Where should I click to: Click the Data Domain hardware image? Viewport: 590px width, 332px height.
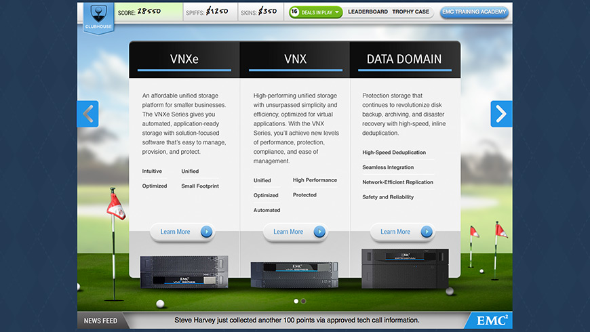click(x=405, y=268)
